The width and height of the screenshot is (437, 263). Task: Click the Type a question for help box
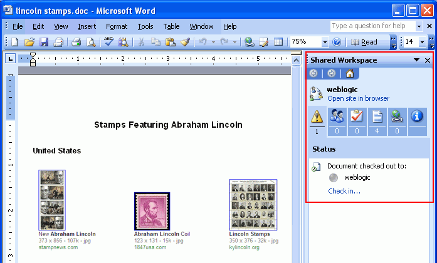click(372, 26)
